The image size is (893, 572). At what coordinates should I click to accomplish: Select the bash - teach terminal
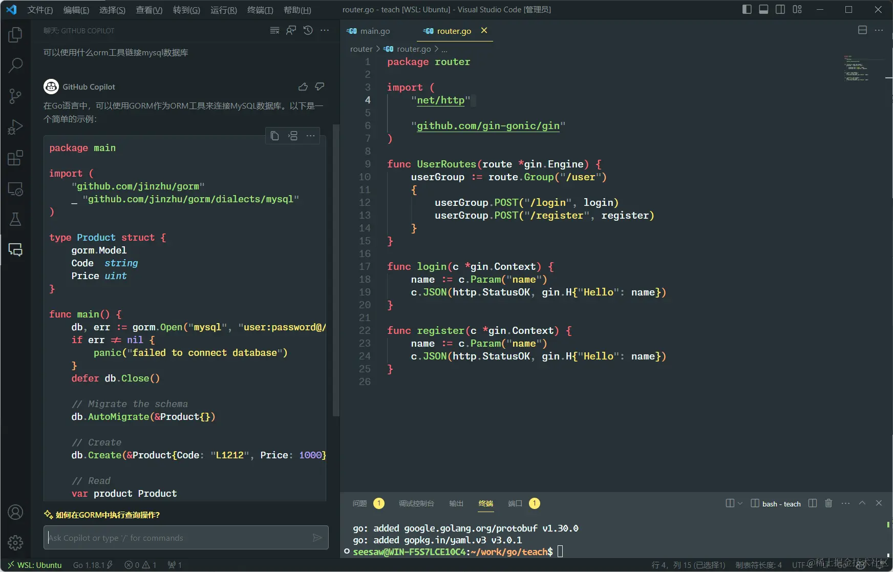tap(776, 504)
